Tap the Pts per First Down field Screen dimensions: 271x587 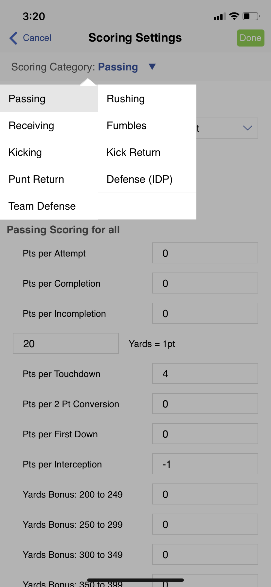(205, 434)
